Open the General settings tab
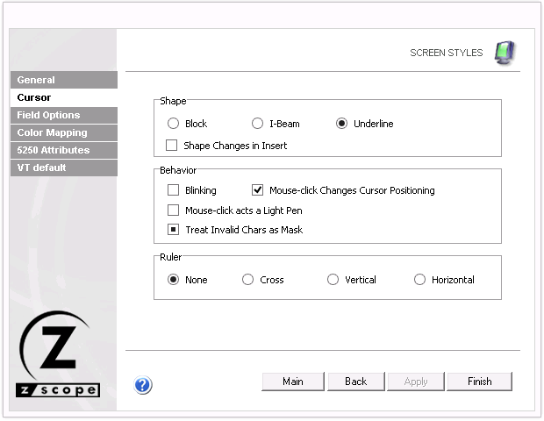Viewport: 544px width, 421px height. click(63, 80)
